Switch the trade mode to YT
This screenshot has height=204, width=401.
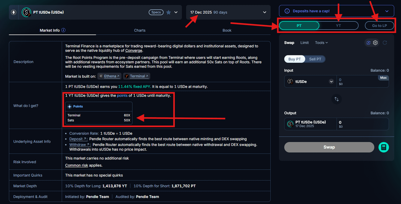click(338, 25)
